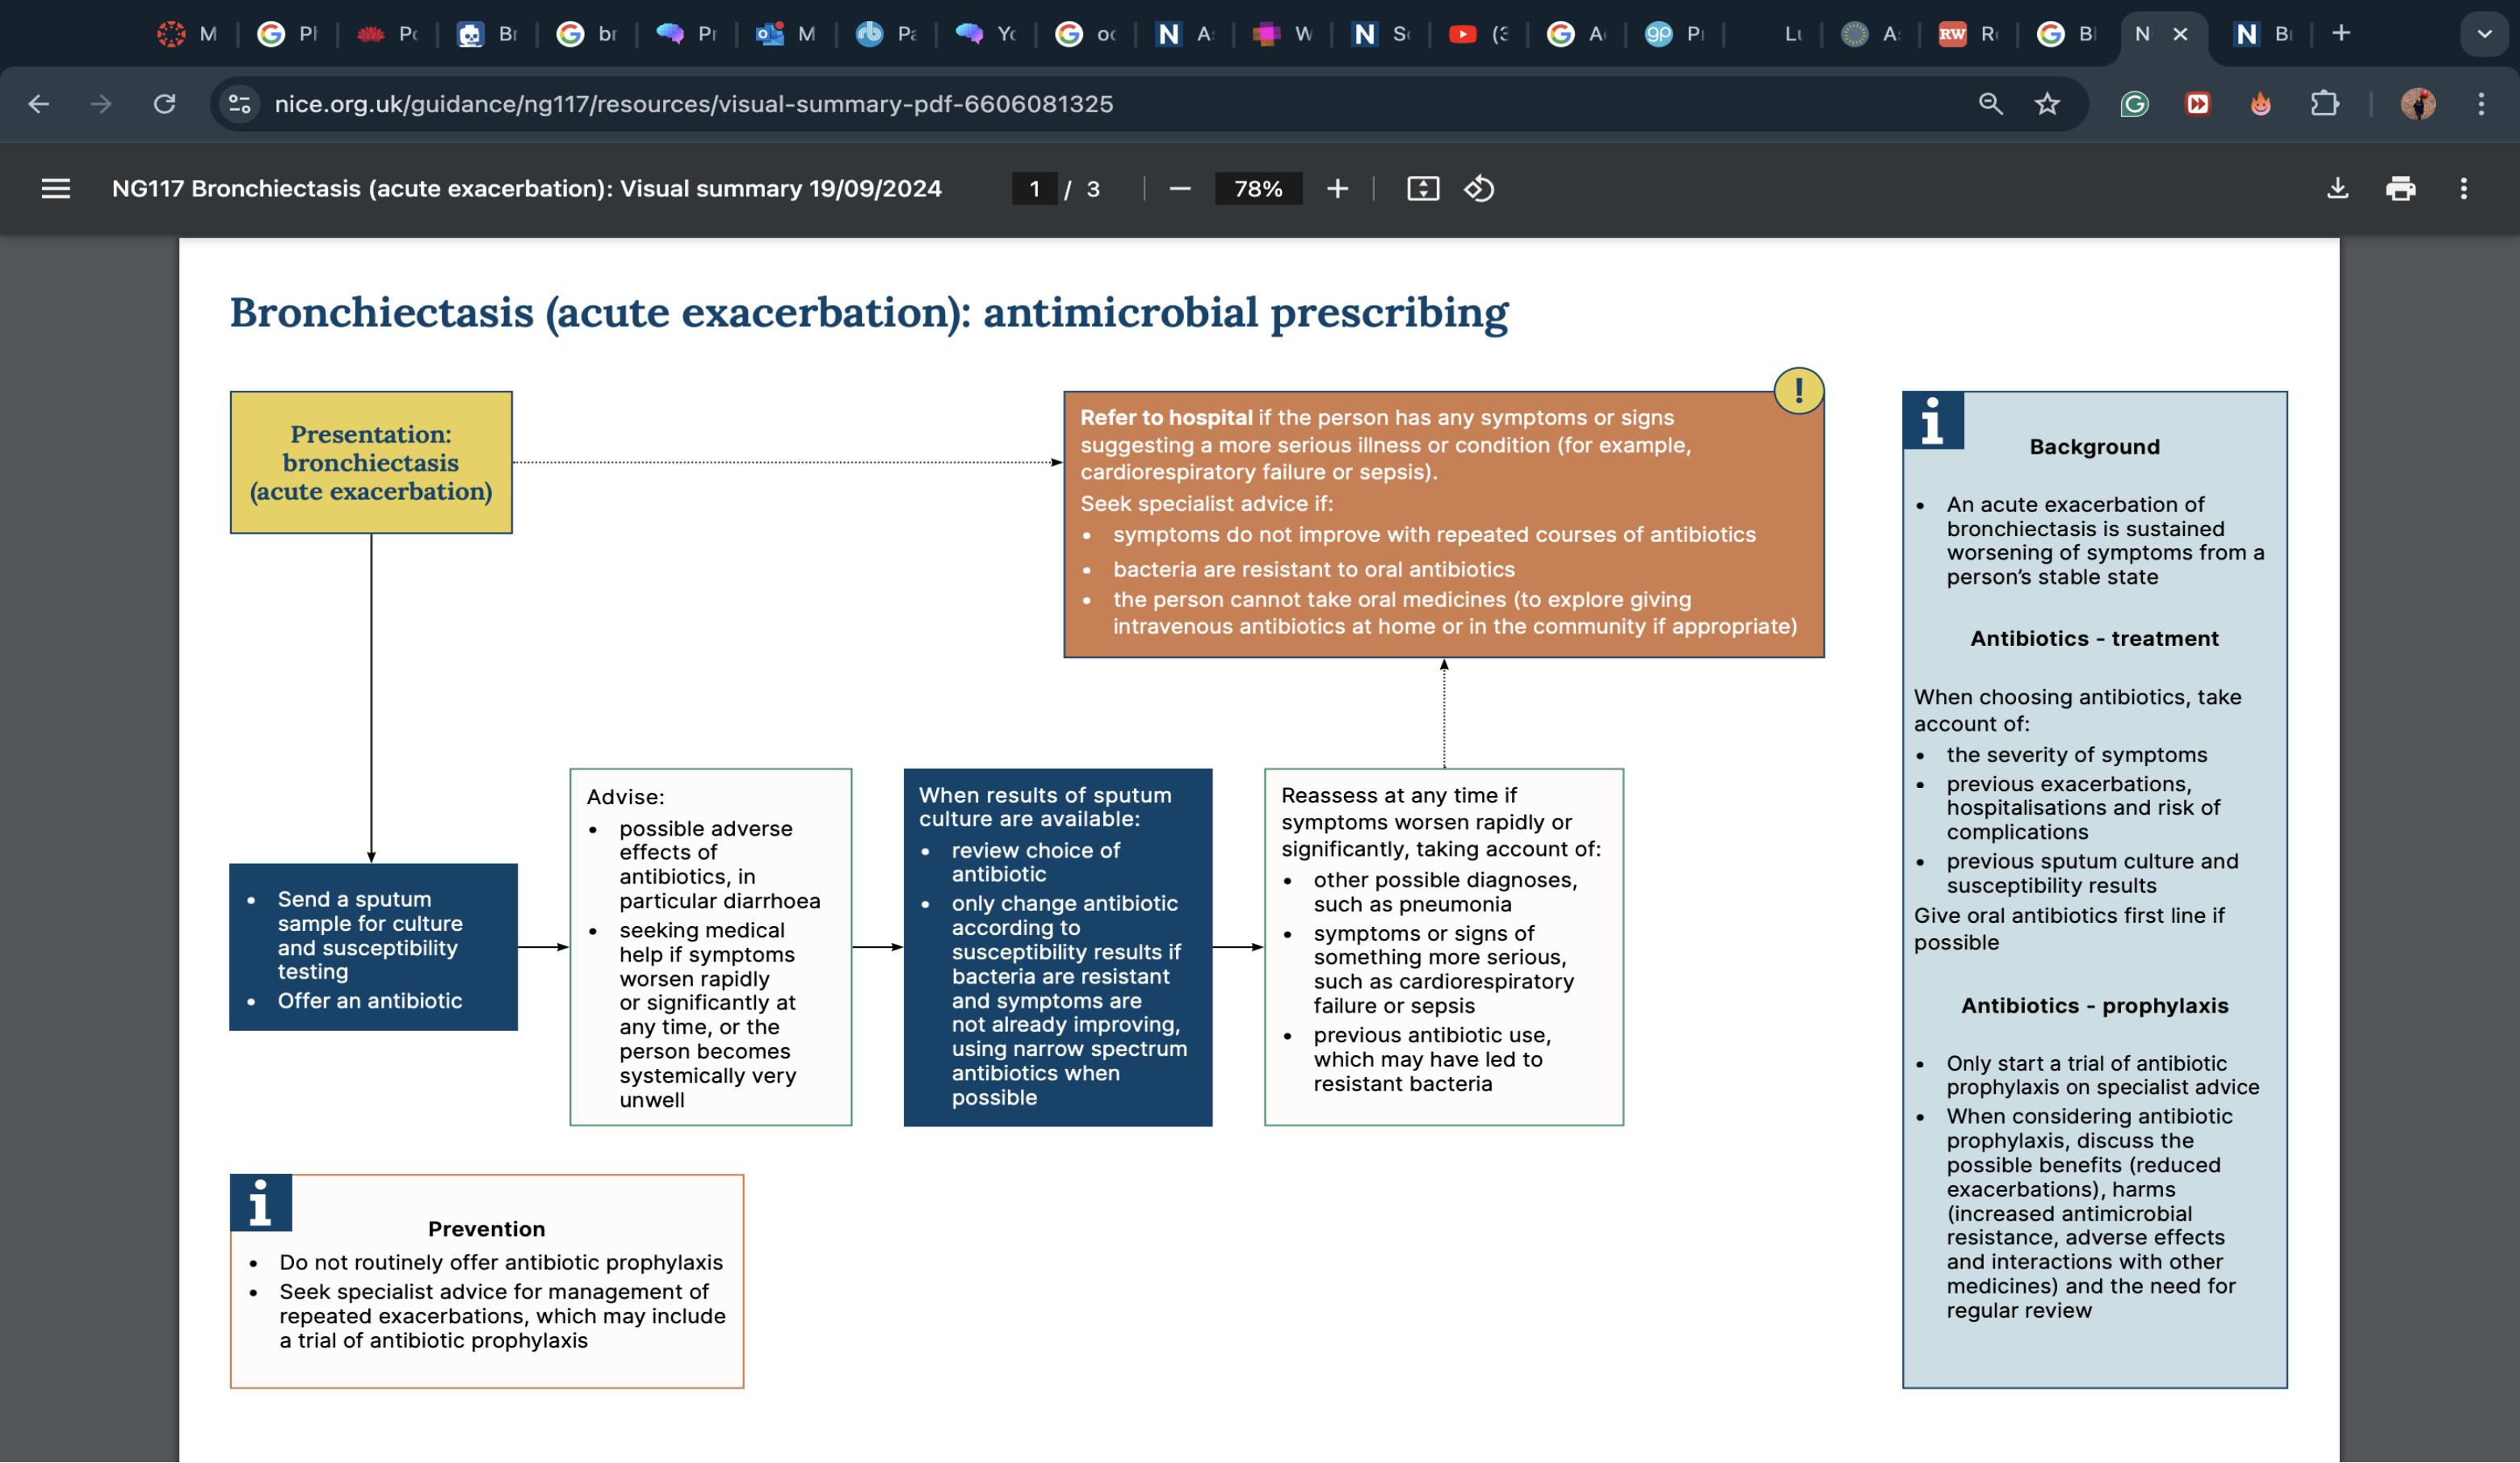2520x1463 pixels.
Task: Edit the 78% zoom level field
Action: click(1258, 189)
